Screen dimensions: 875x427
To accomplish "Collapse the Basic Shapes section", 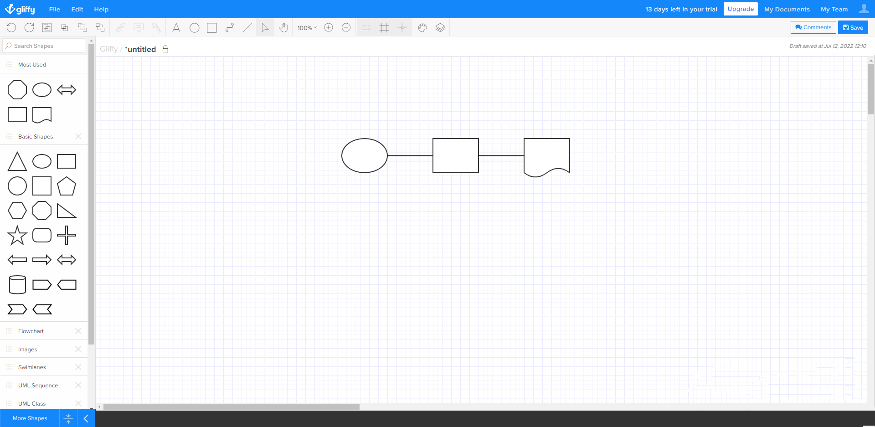I will (x=36, y=137).
